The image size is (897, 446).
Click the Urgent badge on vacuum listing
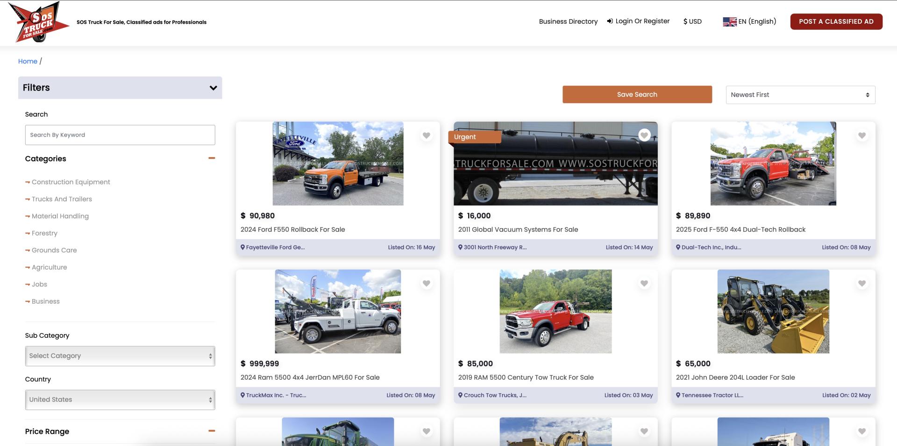click(x=475, y=137)
